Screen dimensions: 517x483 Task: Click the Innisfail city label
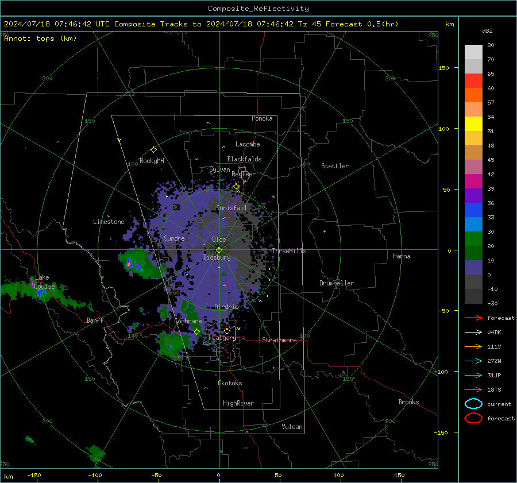click(x=232, y=208)
